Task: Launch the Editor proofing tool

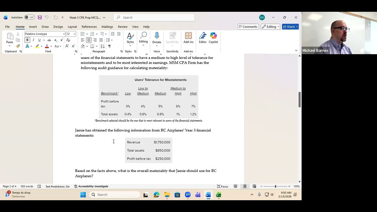Action: tap(203, 38)
